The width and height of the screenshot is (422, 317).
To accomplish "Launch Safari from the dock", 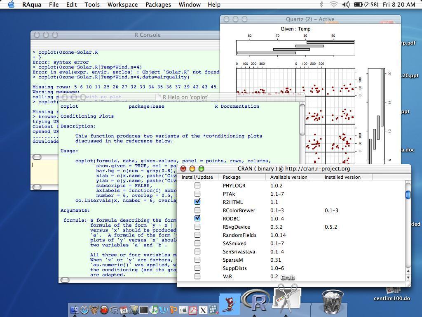I will click(x=84, y=310).
